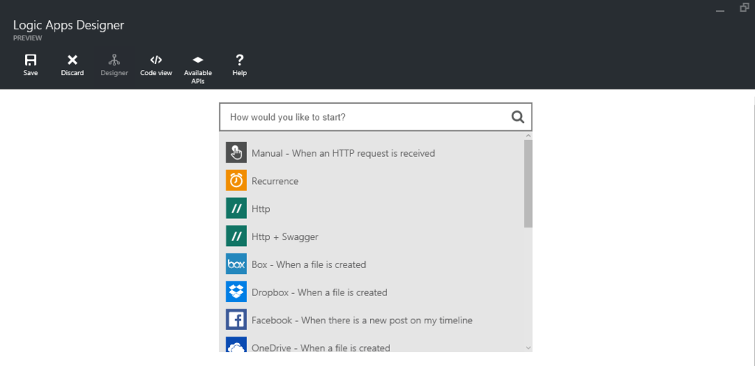Select the Manual HTTP request trigger icon
The width and height of the screenshot is (755, 366).
point(236,153)
